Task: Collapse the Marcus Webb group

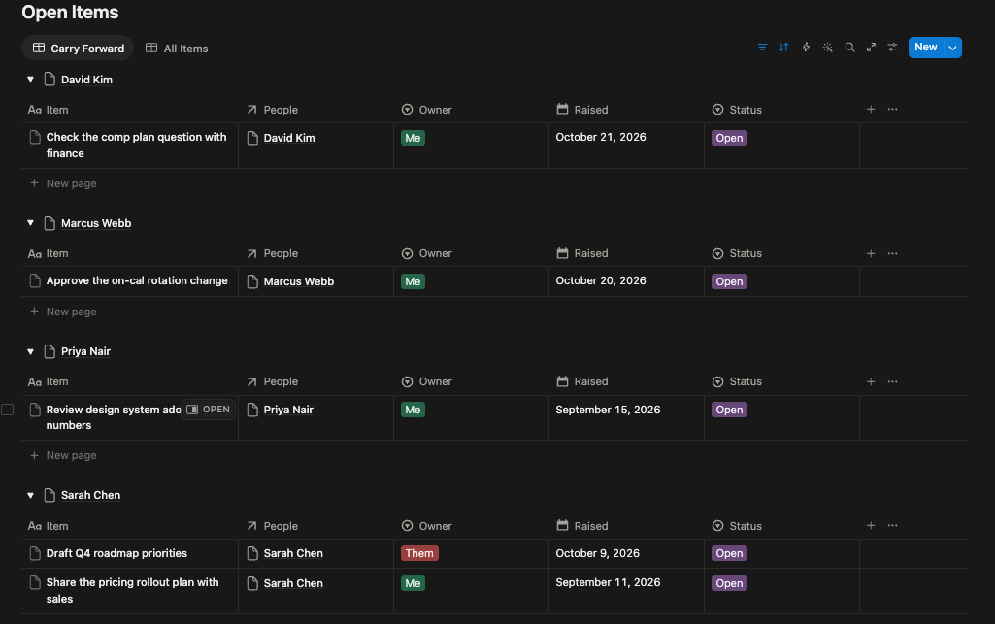Action: 30,223
